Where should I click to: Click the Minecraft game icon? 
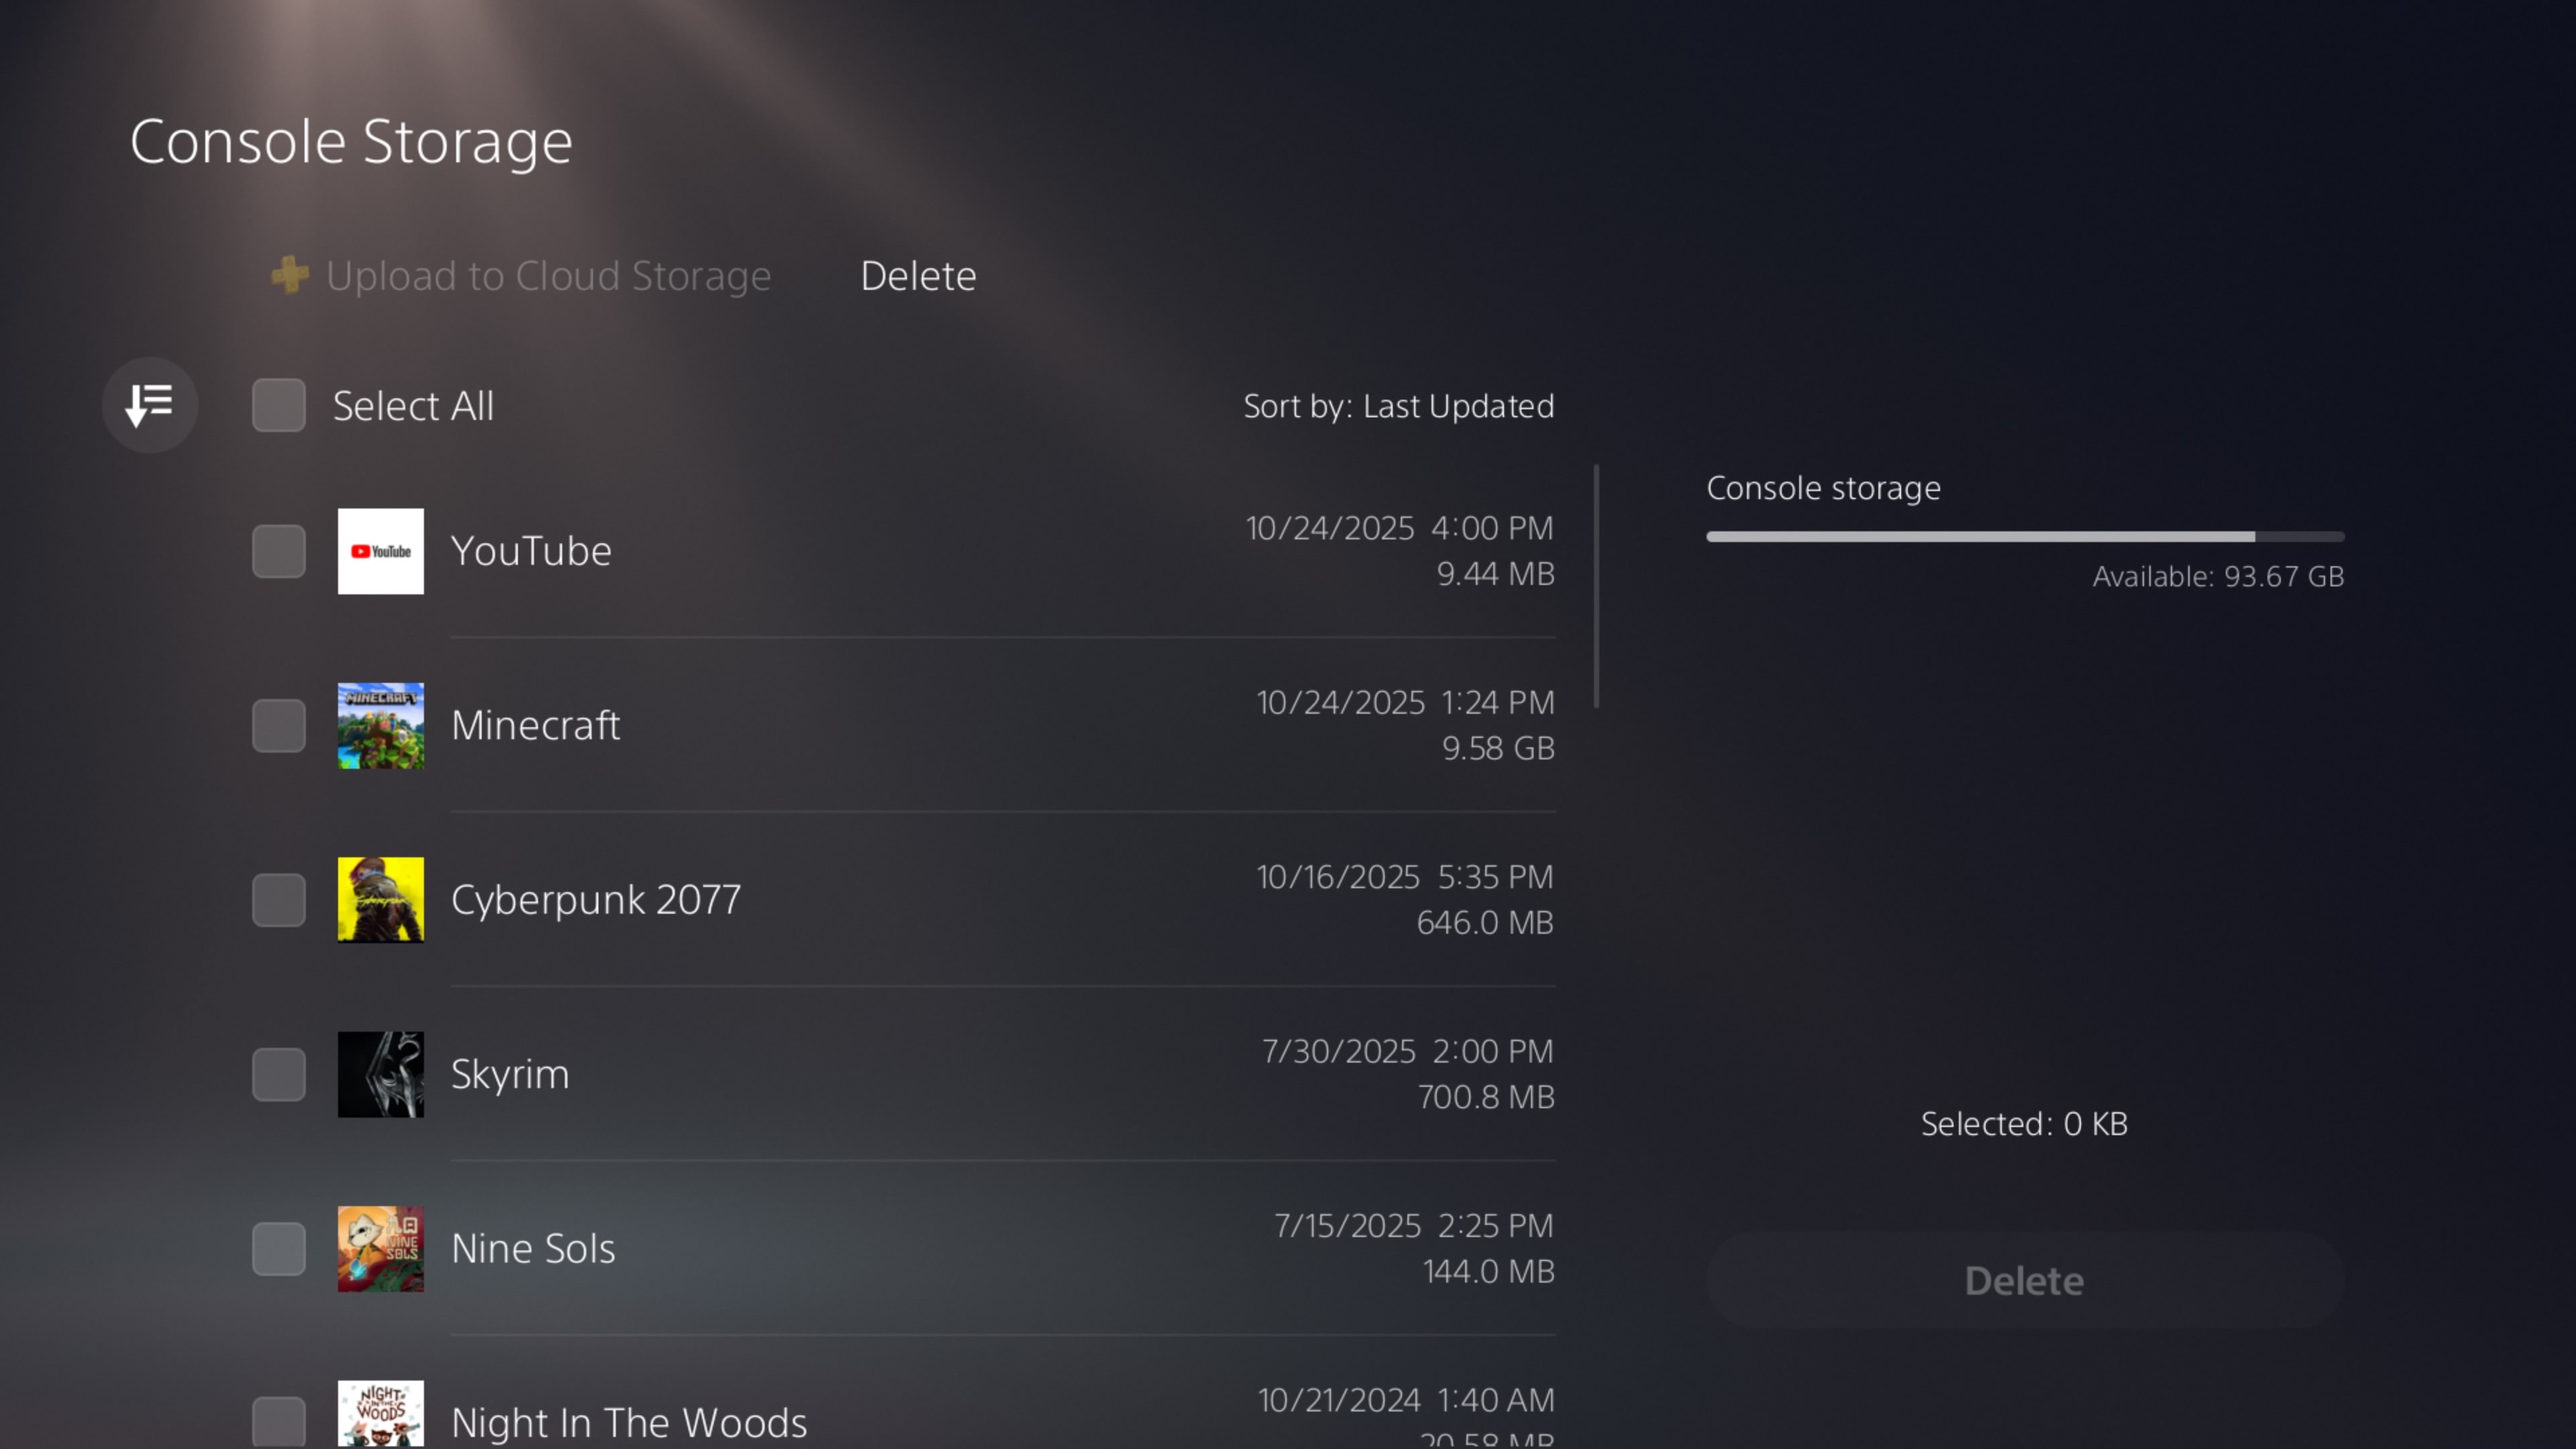point(380,725)
